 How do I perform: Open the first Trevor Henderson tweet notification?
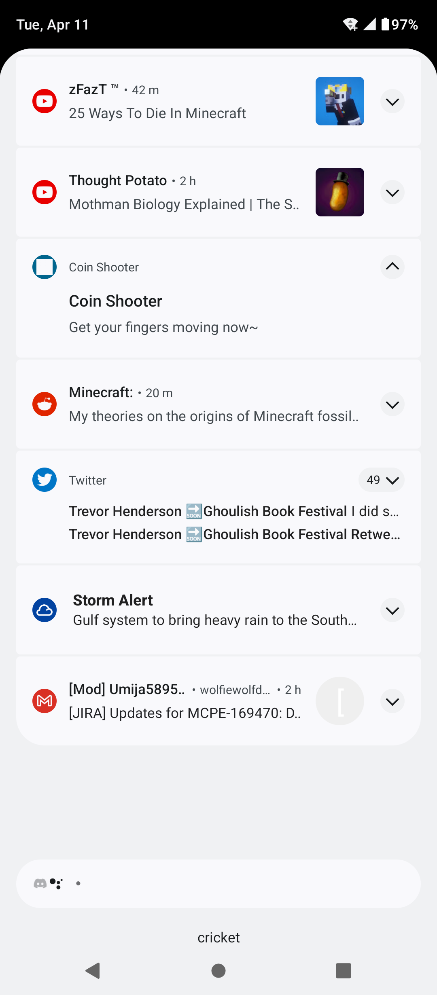(x=234, y=511)
